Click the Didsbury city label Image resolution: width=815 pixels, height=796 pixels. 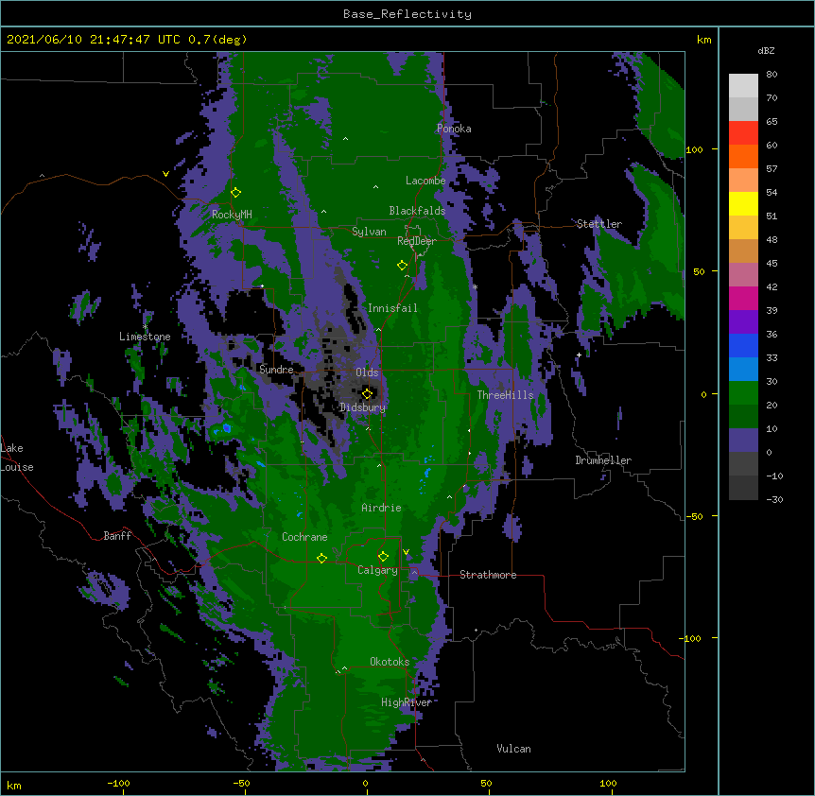pyautogui.click(x=363, y=407)
